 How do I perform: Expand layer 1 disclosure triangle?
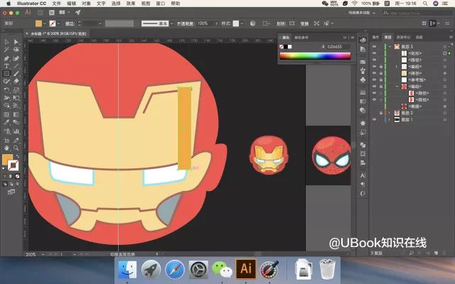pos(390,119)
